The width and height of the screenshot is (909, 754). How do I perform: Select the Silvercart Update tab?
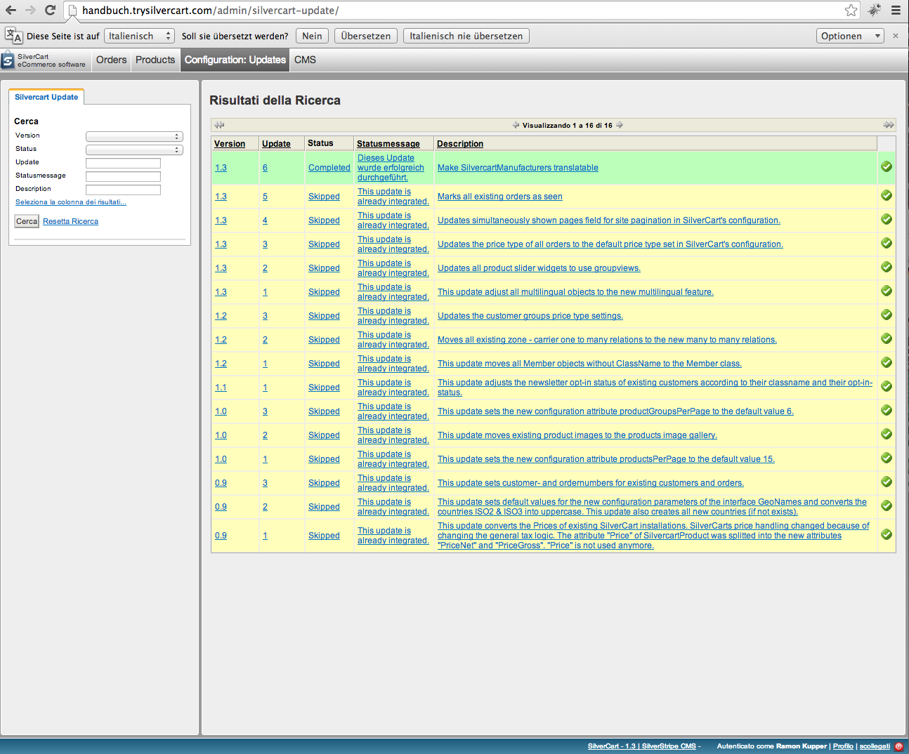coord(46,97)
